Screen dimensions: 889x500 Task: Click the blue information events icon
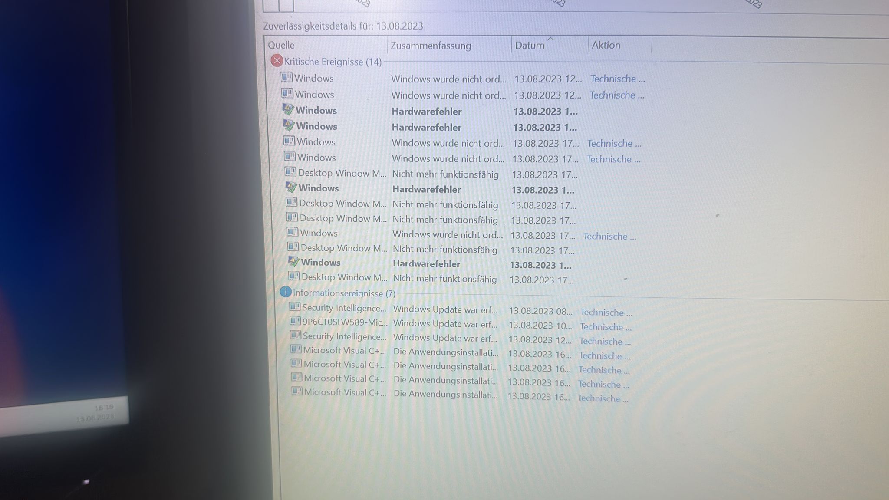[285, 292]
